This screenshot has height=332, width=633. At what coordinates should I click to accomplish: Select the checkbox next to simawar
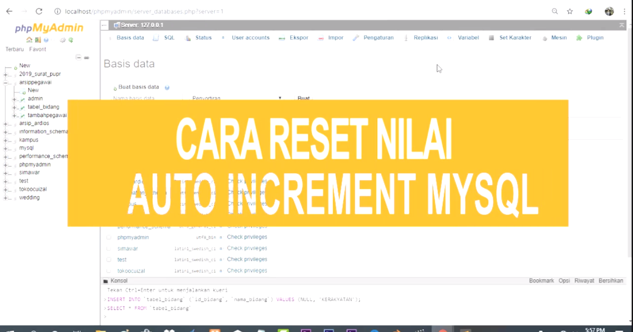point(109,248)
